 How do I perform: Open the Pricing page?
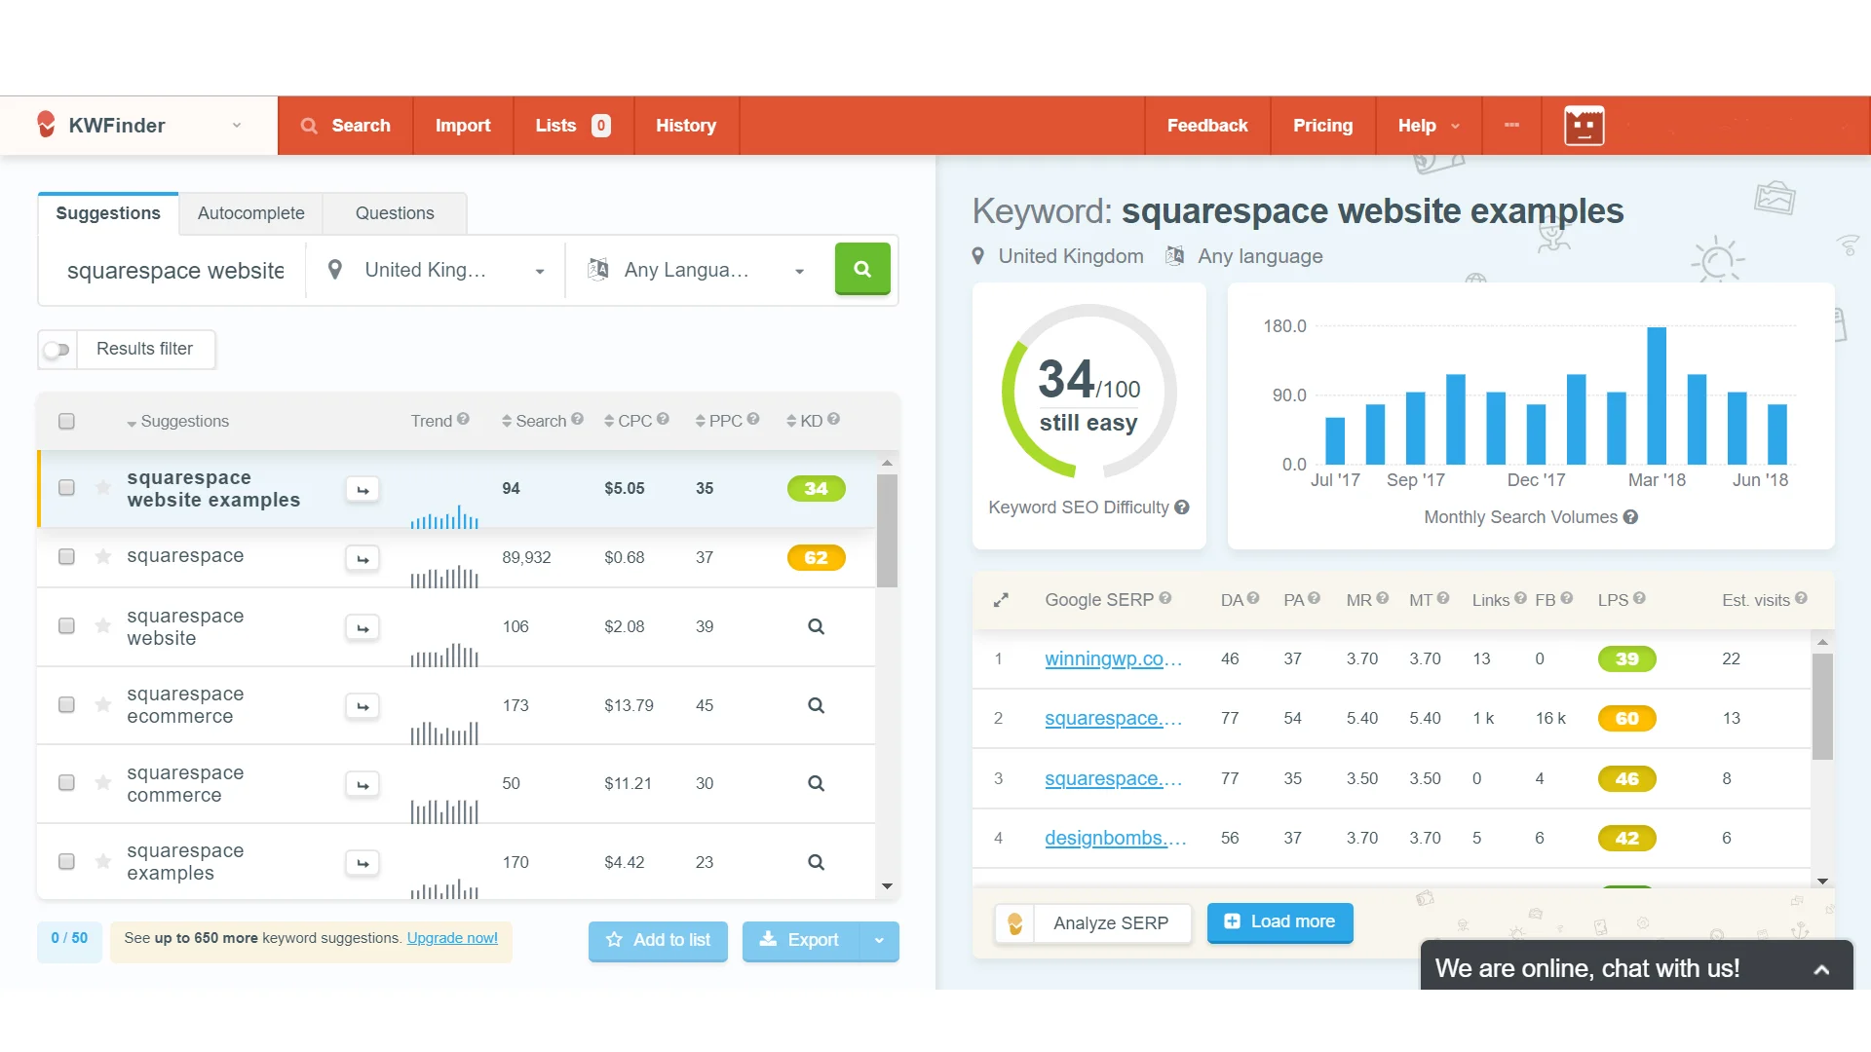[1322, 126]
